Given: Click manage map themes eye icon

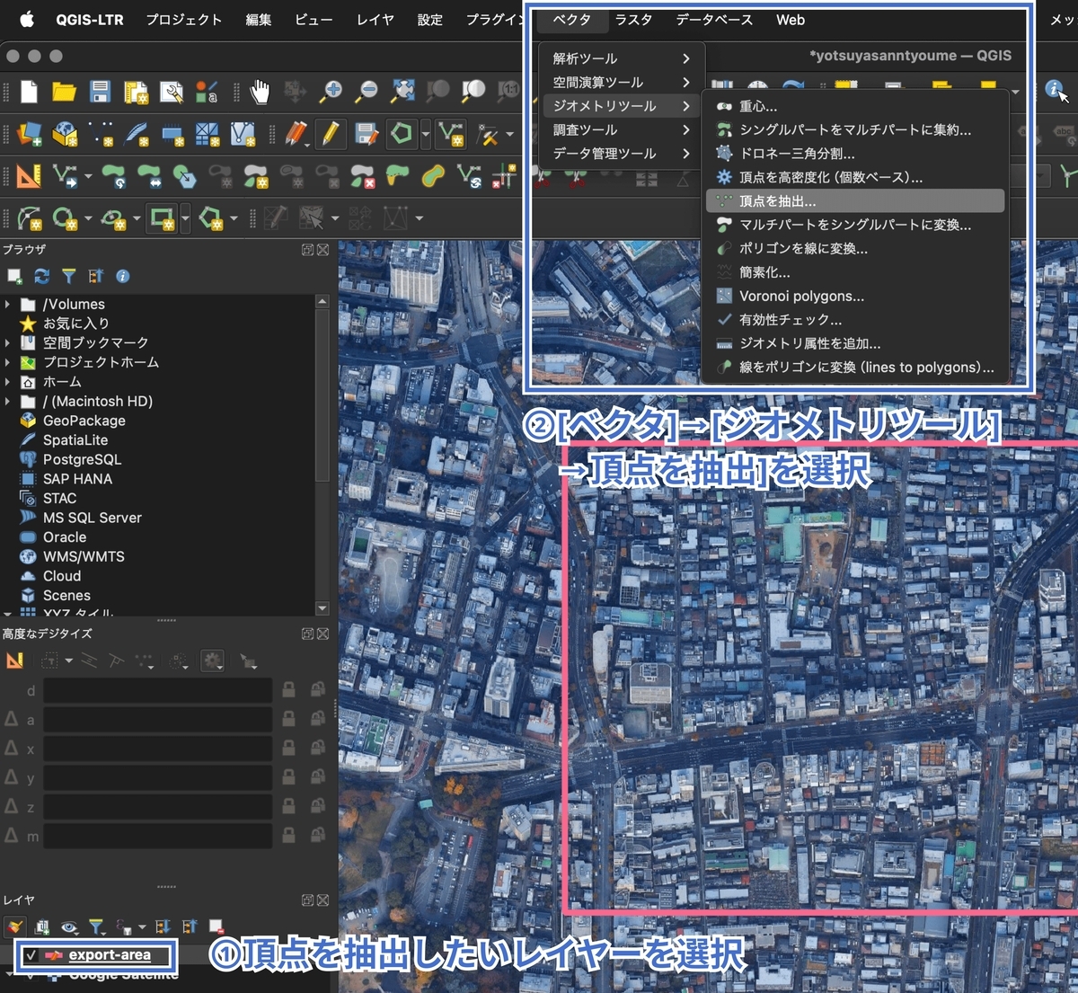Looking at the screenshot, I should (x=68, y=927).
